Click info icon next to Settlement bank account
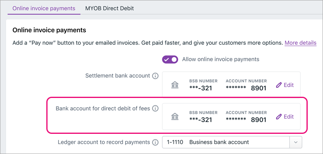323x154 pixels. (x=155, y=76)
